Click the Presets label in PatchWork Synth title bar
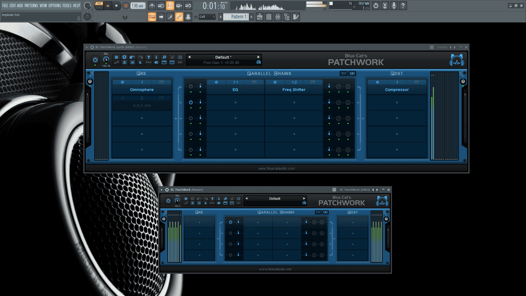The width and height of the screenshot is (526, 296). pyautogui.click(x=442, y=47)
